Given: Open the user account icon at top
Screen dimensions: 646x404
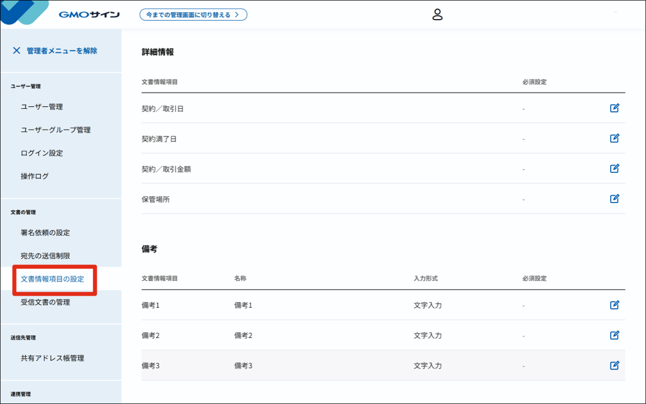Looking at the screenshot, I should click(x=437, y=15).
